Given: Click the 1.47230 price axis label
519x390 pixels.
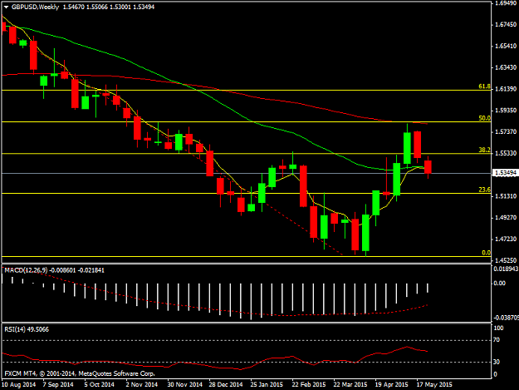Looking at the screenshot, I should click(506, 239).
